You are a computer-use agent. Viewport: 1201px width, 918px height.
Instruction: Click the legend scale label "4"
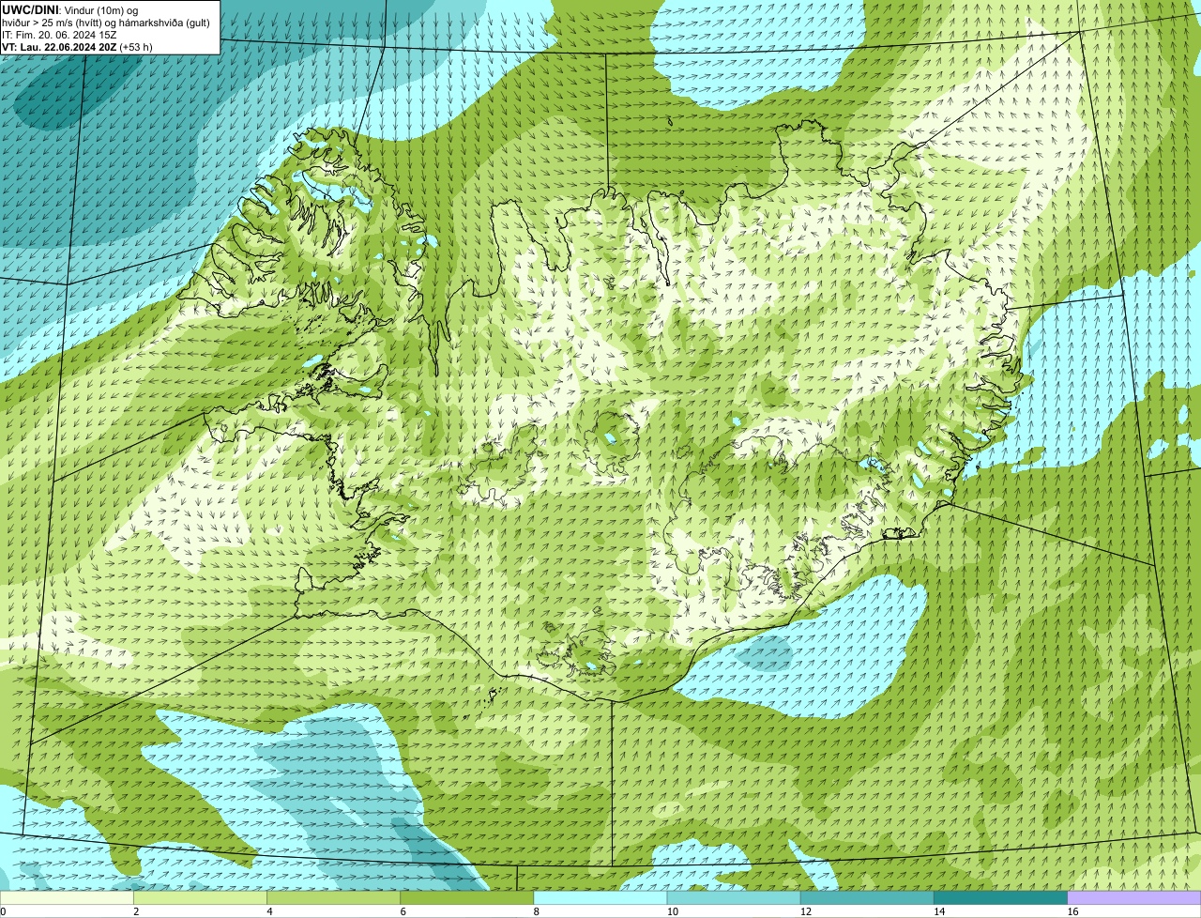coord(269,911)
